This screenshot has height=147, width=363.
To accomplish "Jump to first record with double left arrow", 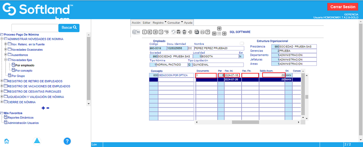I will pyautogui.click(x=150, y=32).
